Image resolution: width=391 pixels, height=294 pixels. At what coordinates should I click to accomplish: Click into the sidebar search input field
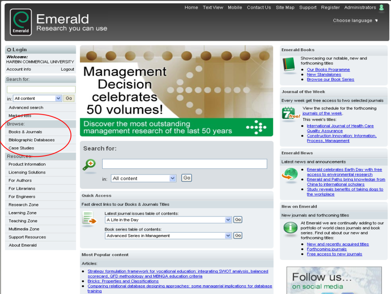pyautogui.click(x=41, y=90)
